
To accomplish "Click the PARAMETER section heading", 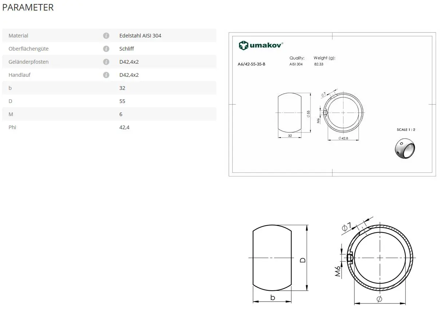I will pyautogui.click(x=28, y=7).
